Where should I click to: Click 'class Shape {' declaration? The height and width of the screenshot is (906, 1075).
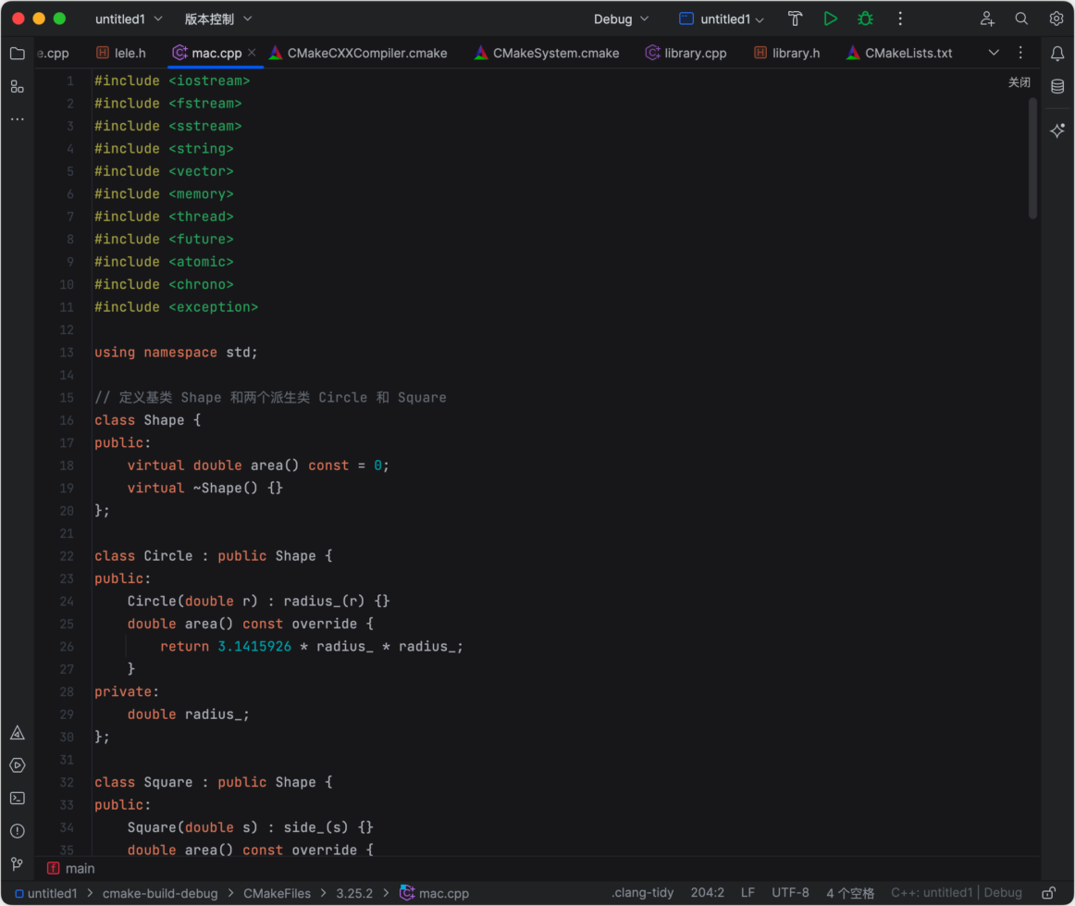pyautogui.click(x=147, y=420)
